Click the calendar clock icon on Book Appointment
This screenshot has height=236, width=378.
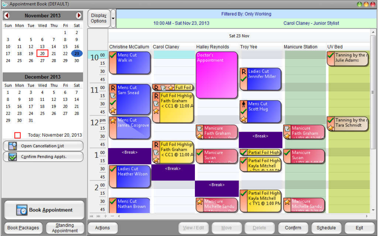22,210
